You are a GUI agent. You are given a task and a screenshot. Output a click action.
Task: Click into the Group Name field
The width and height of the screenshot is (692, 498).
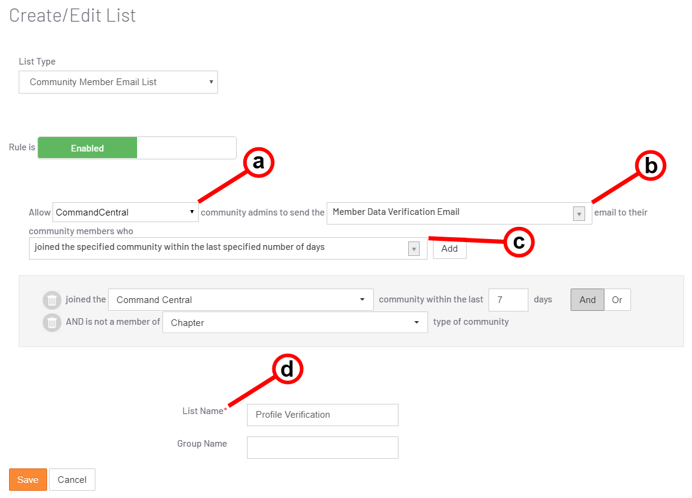322,447
